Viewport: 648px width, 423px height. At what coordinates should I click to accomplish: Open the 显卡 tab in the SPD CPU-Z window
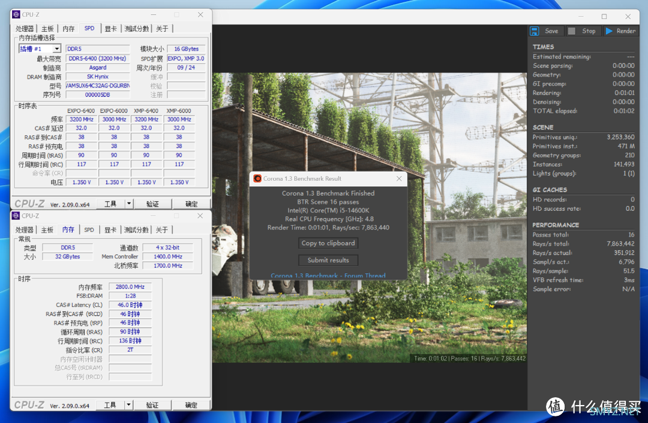(110, 29)
